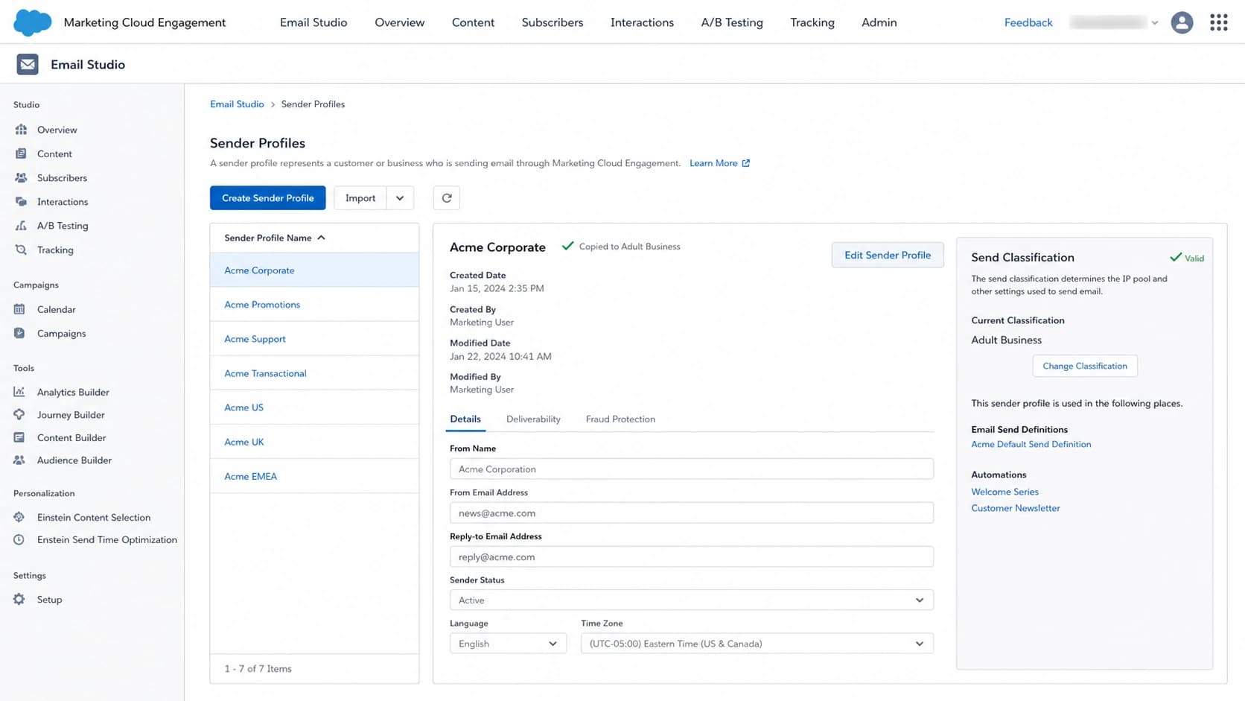Click the green checkmark beside Copied to Adult Business

(567, 246)
